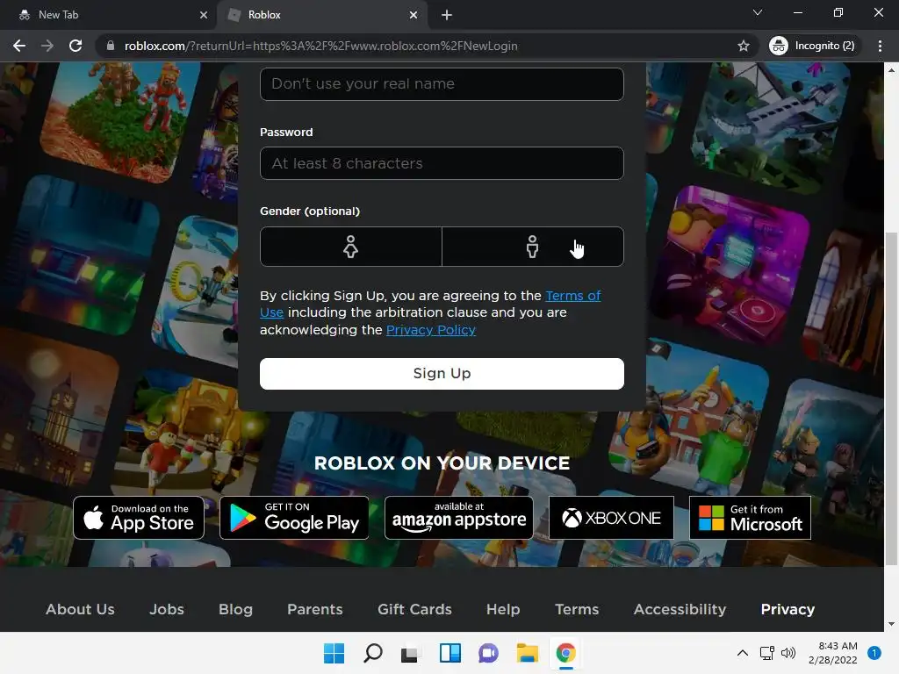Image resolution: width=899 pixels, height=674 pixels.
Task: Open the Jobs footer link
Action: (167, 609)
